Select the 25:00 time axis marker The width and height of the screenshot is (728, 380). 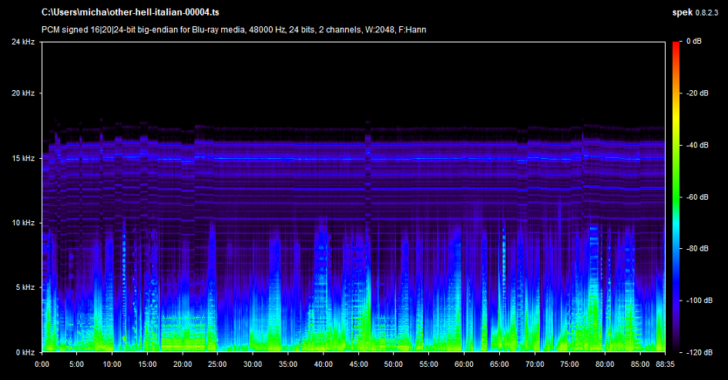coord(218,364)
